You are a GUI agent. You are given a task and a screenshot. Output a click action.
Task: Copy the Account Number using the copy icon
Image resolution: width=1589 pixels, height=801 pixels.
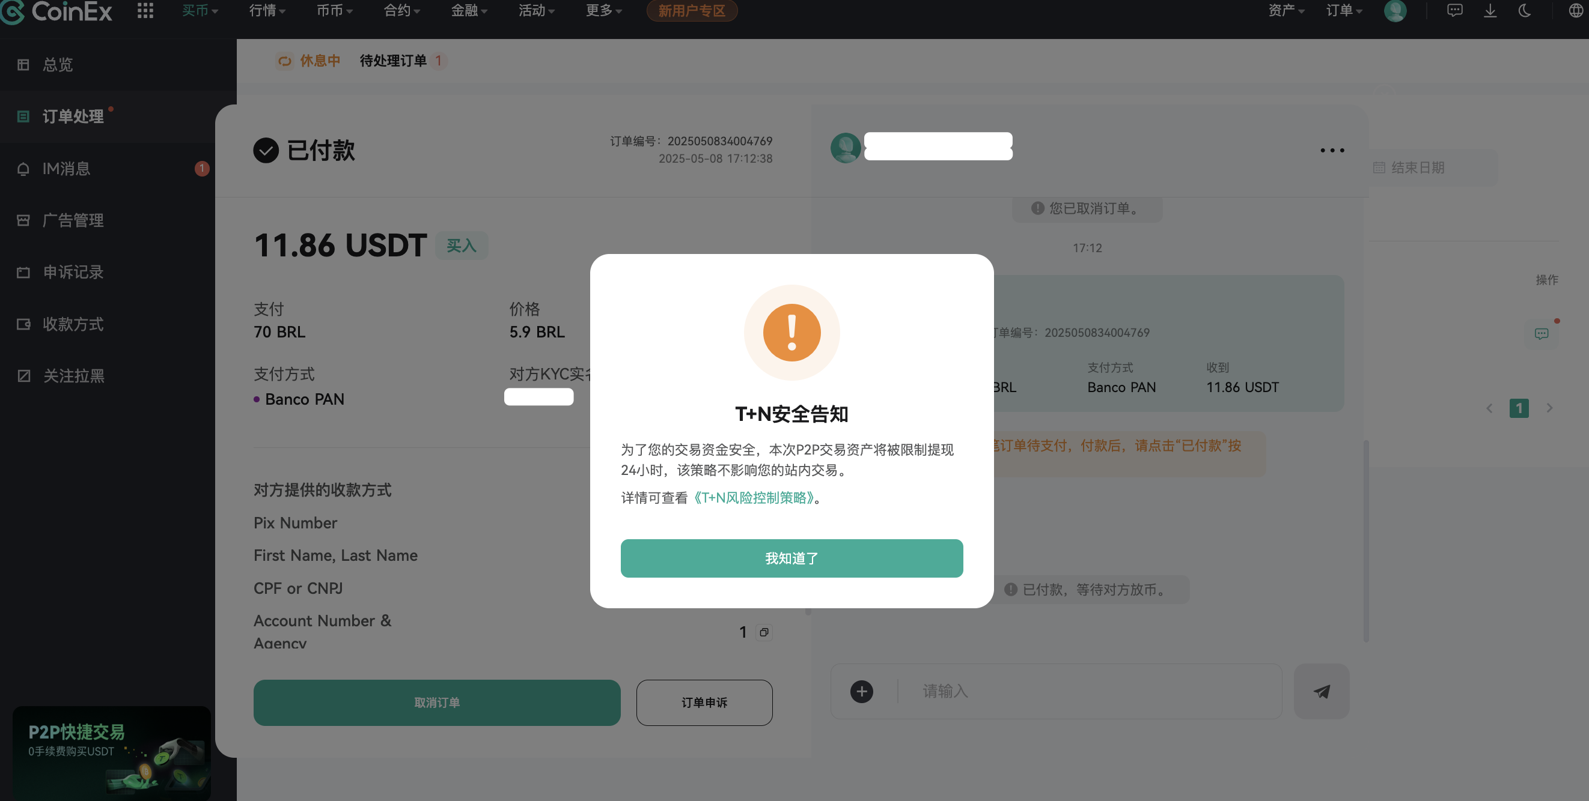pos(764,632)
